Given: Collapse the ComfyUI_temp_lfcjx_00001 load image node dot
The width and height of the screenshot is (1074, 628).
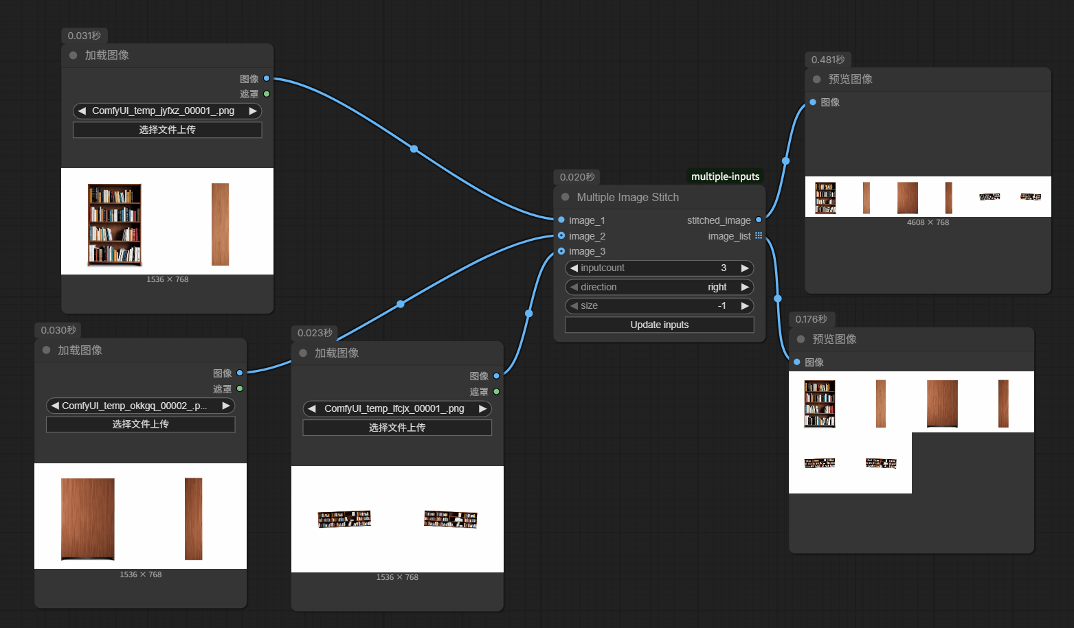Looking at the screenshot, I should [x=303, y=353].
